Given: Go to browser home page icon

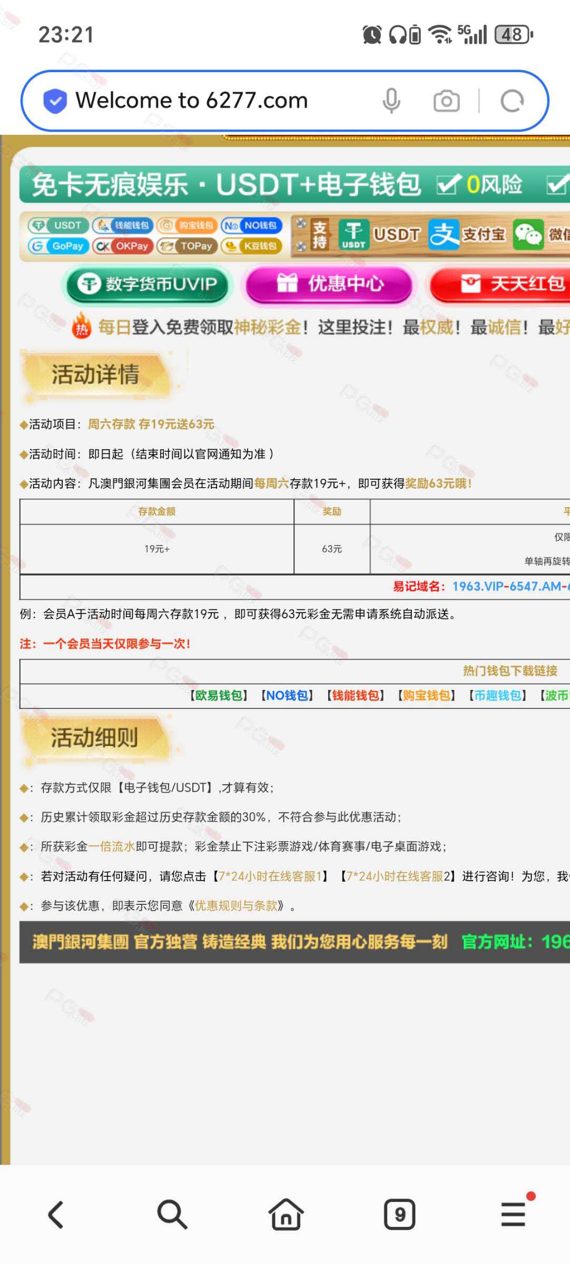Looking at the screenshot, I should coord(286,1214).
